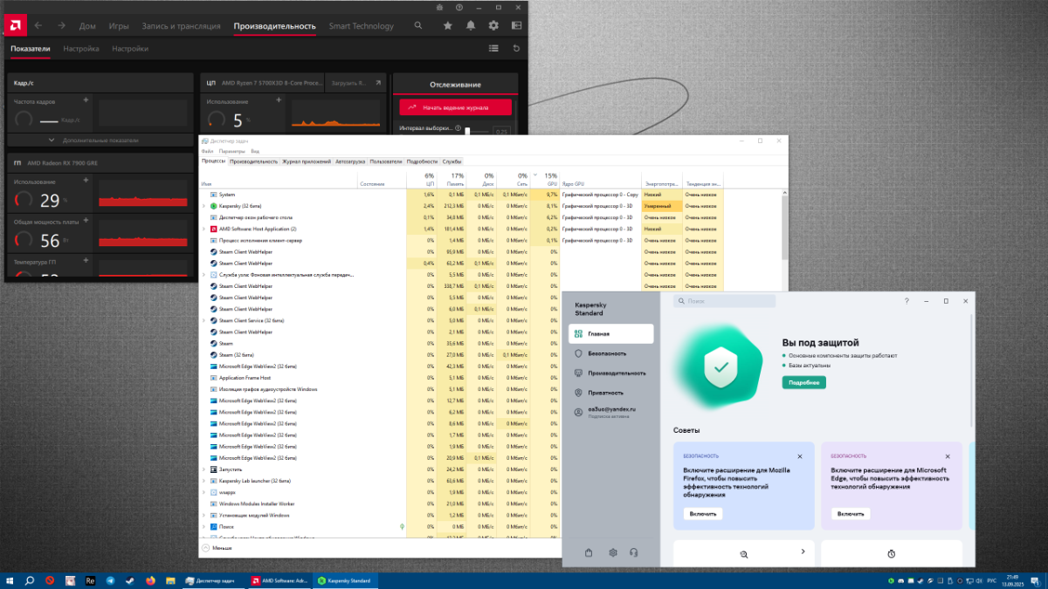Viewport: 1048px width, 589px height.
Task: Click Начать ведение журнала button
Action: 456,107
